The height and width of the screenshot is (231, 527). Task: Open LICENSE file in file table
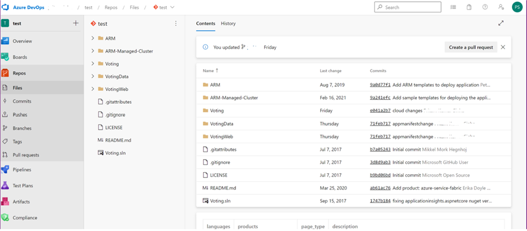[x=219, y=175]
